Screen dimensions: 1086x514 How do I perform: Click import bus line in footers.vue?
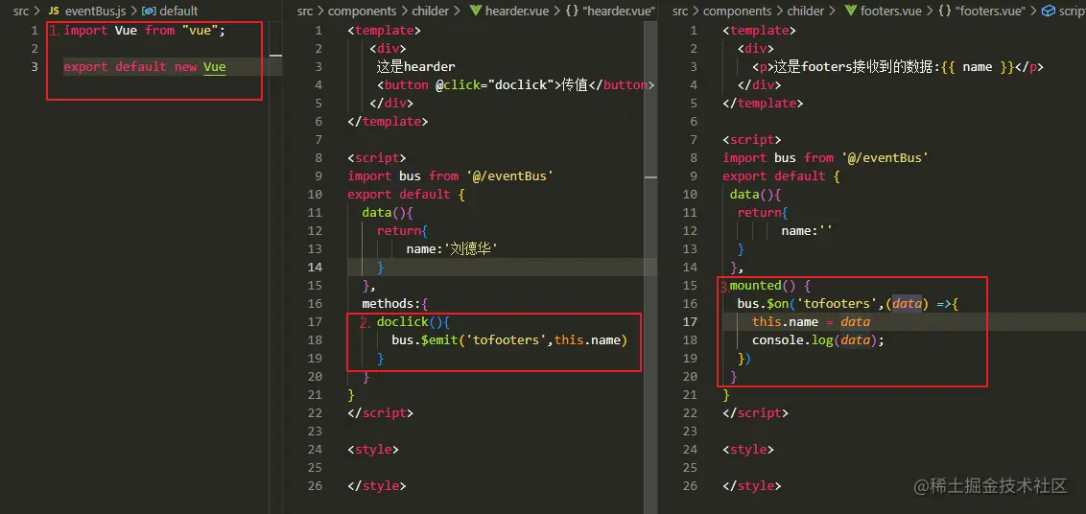click(x=826, y=158)
